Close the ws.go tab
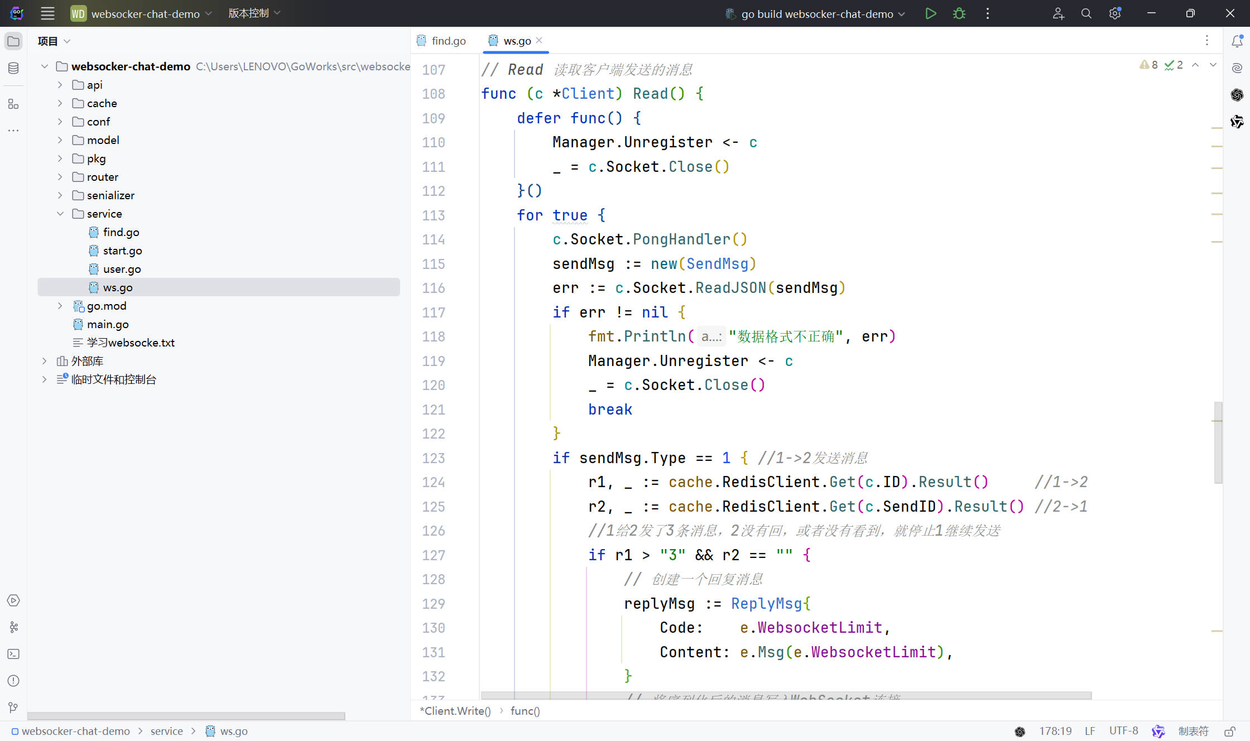The image size is (1250, 741). (x=539, y=40)
